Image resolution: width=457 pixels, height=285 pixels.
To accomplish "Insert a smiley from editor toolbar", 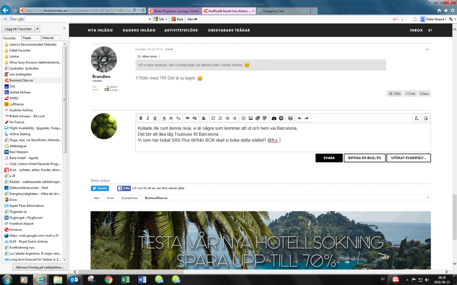I will (x=243, y=118).
